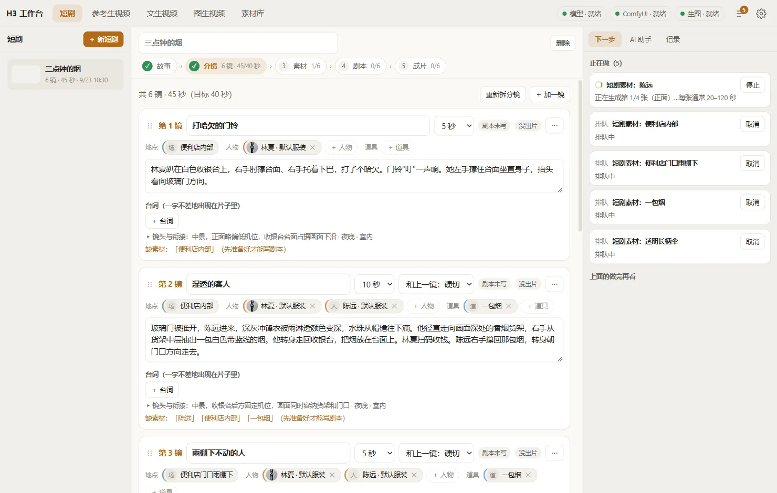Cancel the queued 透明长柄伞 task
This screenshot has height=493, width=777.
(x=753, y=242)
